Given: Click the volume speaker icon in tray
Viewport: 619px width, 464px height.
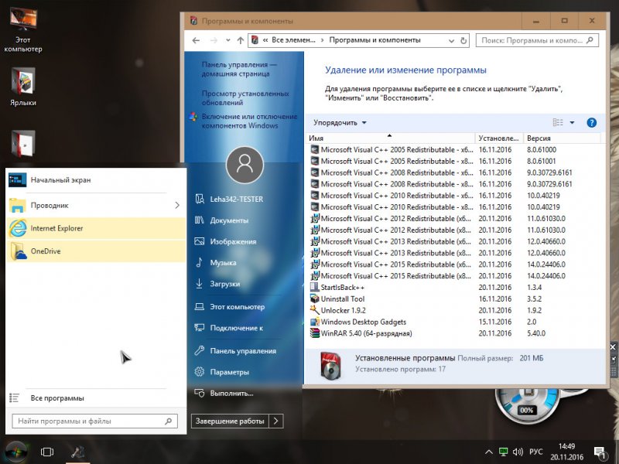Looking at the screenshot, I should (x=518, y=452).
